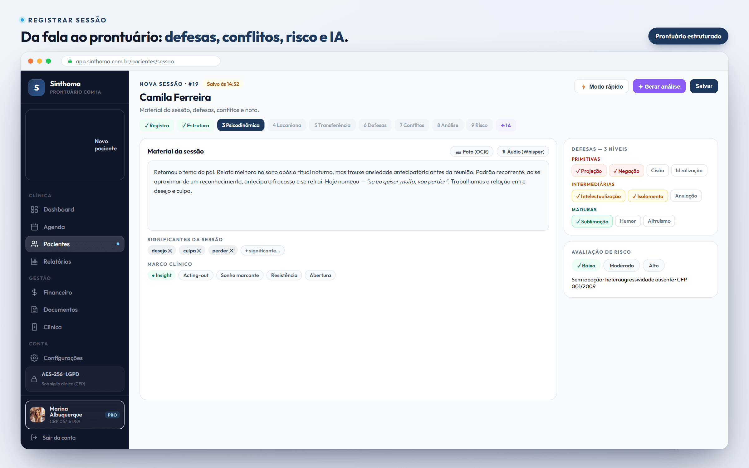Select the Anulação defense chip
This screenshot has width=749, height=468.
click(686, 196)
